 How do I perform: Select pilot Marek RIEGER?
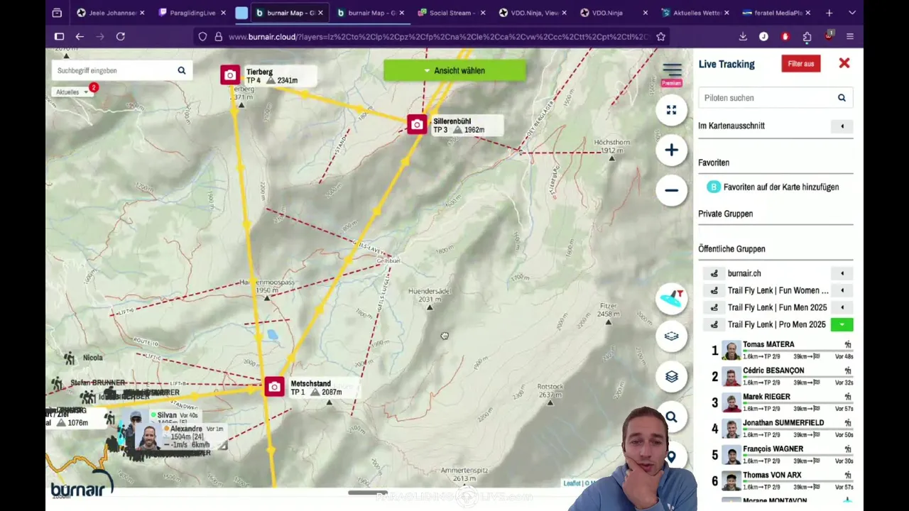click(766, 397)
